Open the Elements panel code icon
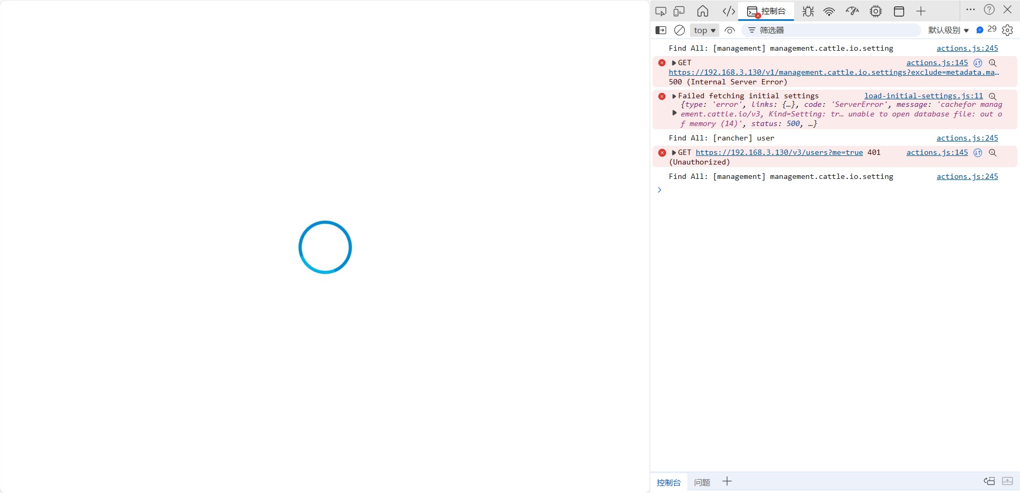 (728, 11)
